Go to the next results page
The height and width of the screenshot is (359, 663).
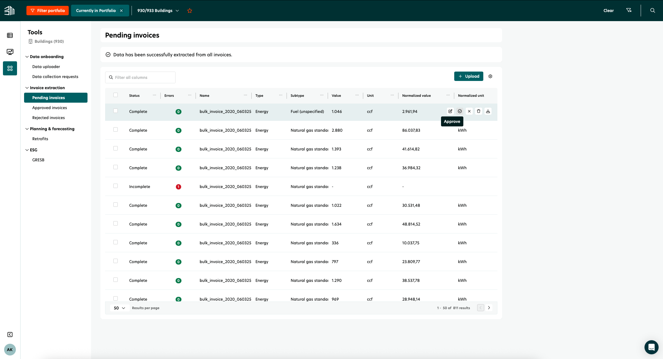pos(489,308)
